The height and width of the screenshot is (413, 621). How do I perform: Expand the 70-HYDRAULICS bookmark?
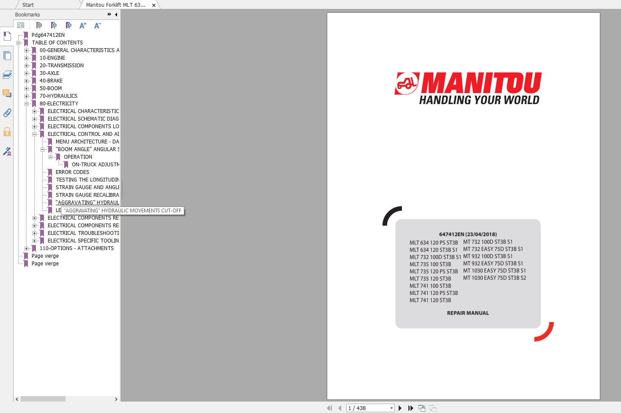27,96
